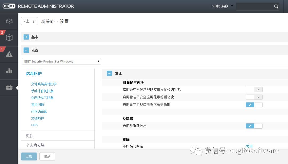Screen dimensions: 288x164
Task: Select the Computers cube icon with badge 2
Action: click(9, 37)
